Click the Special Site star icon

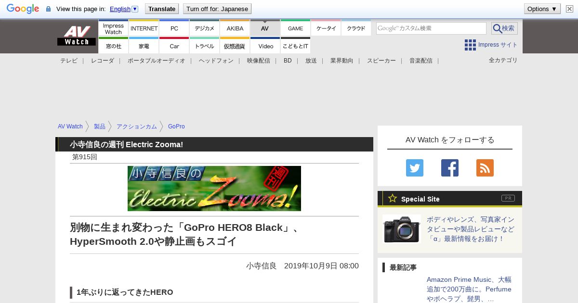tap(393, 198)
